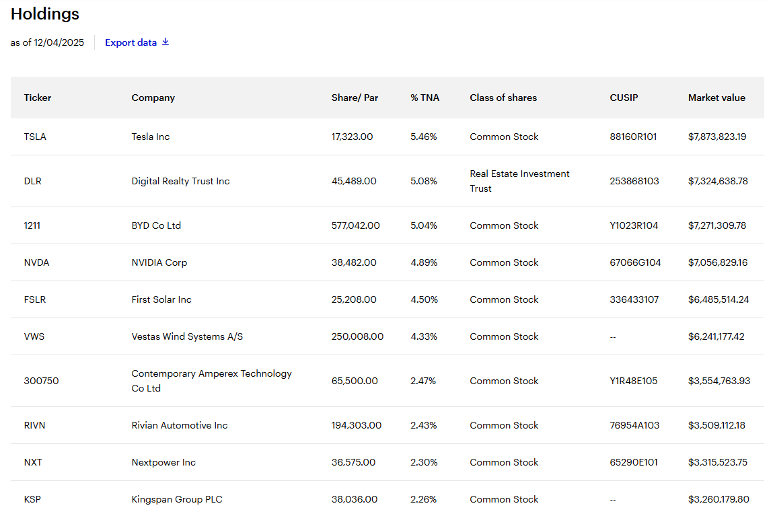Select Contemporary Amperex Technology Co Ltd
The width and height of the screenshot is (773, 516).
(x=211, y=381)
